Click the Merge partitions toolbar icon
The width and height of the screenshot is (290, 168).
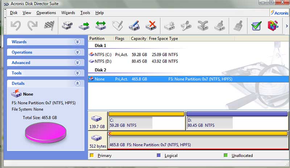(x=203, y=25)
